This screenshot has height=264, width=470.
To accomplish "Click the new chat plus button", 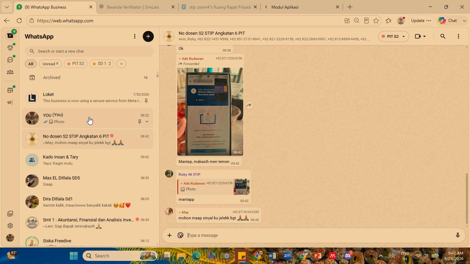I will 148,36.
